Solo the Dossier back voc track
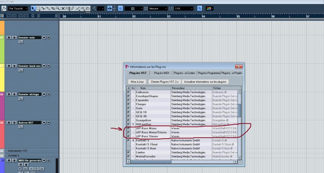324x173 pixels. tap(14, 66)
